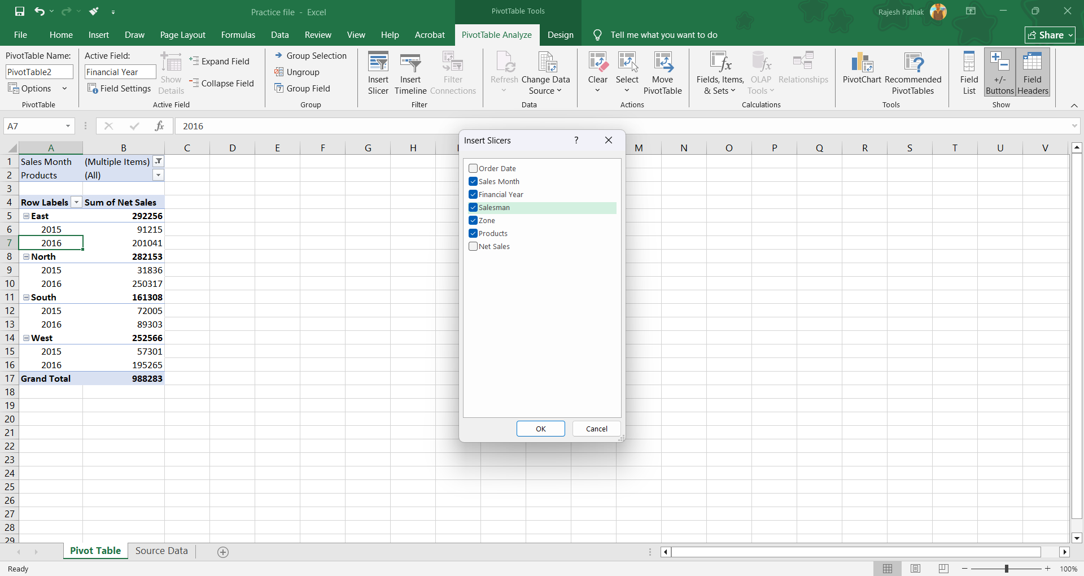Viewport: 1084px width, 576px height.
Task: Open the Source Data sheet tab
Action: pyautogui.click(x=161, y=551)
